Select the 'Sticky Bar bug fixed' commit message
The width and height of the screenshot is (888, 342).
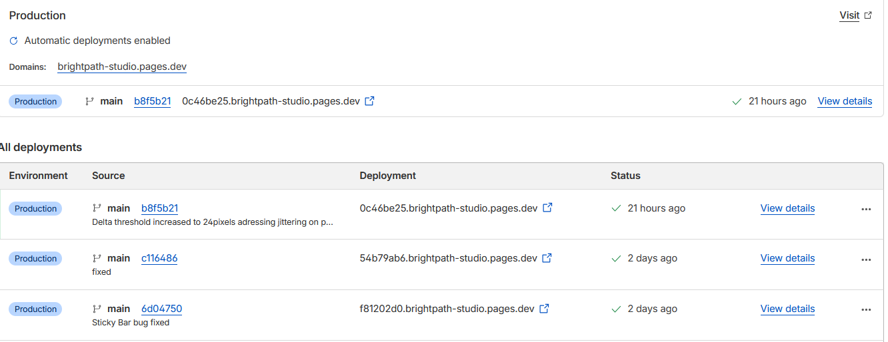(x=131, y=323)
